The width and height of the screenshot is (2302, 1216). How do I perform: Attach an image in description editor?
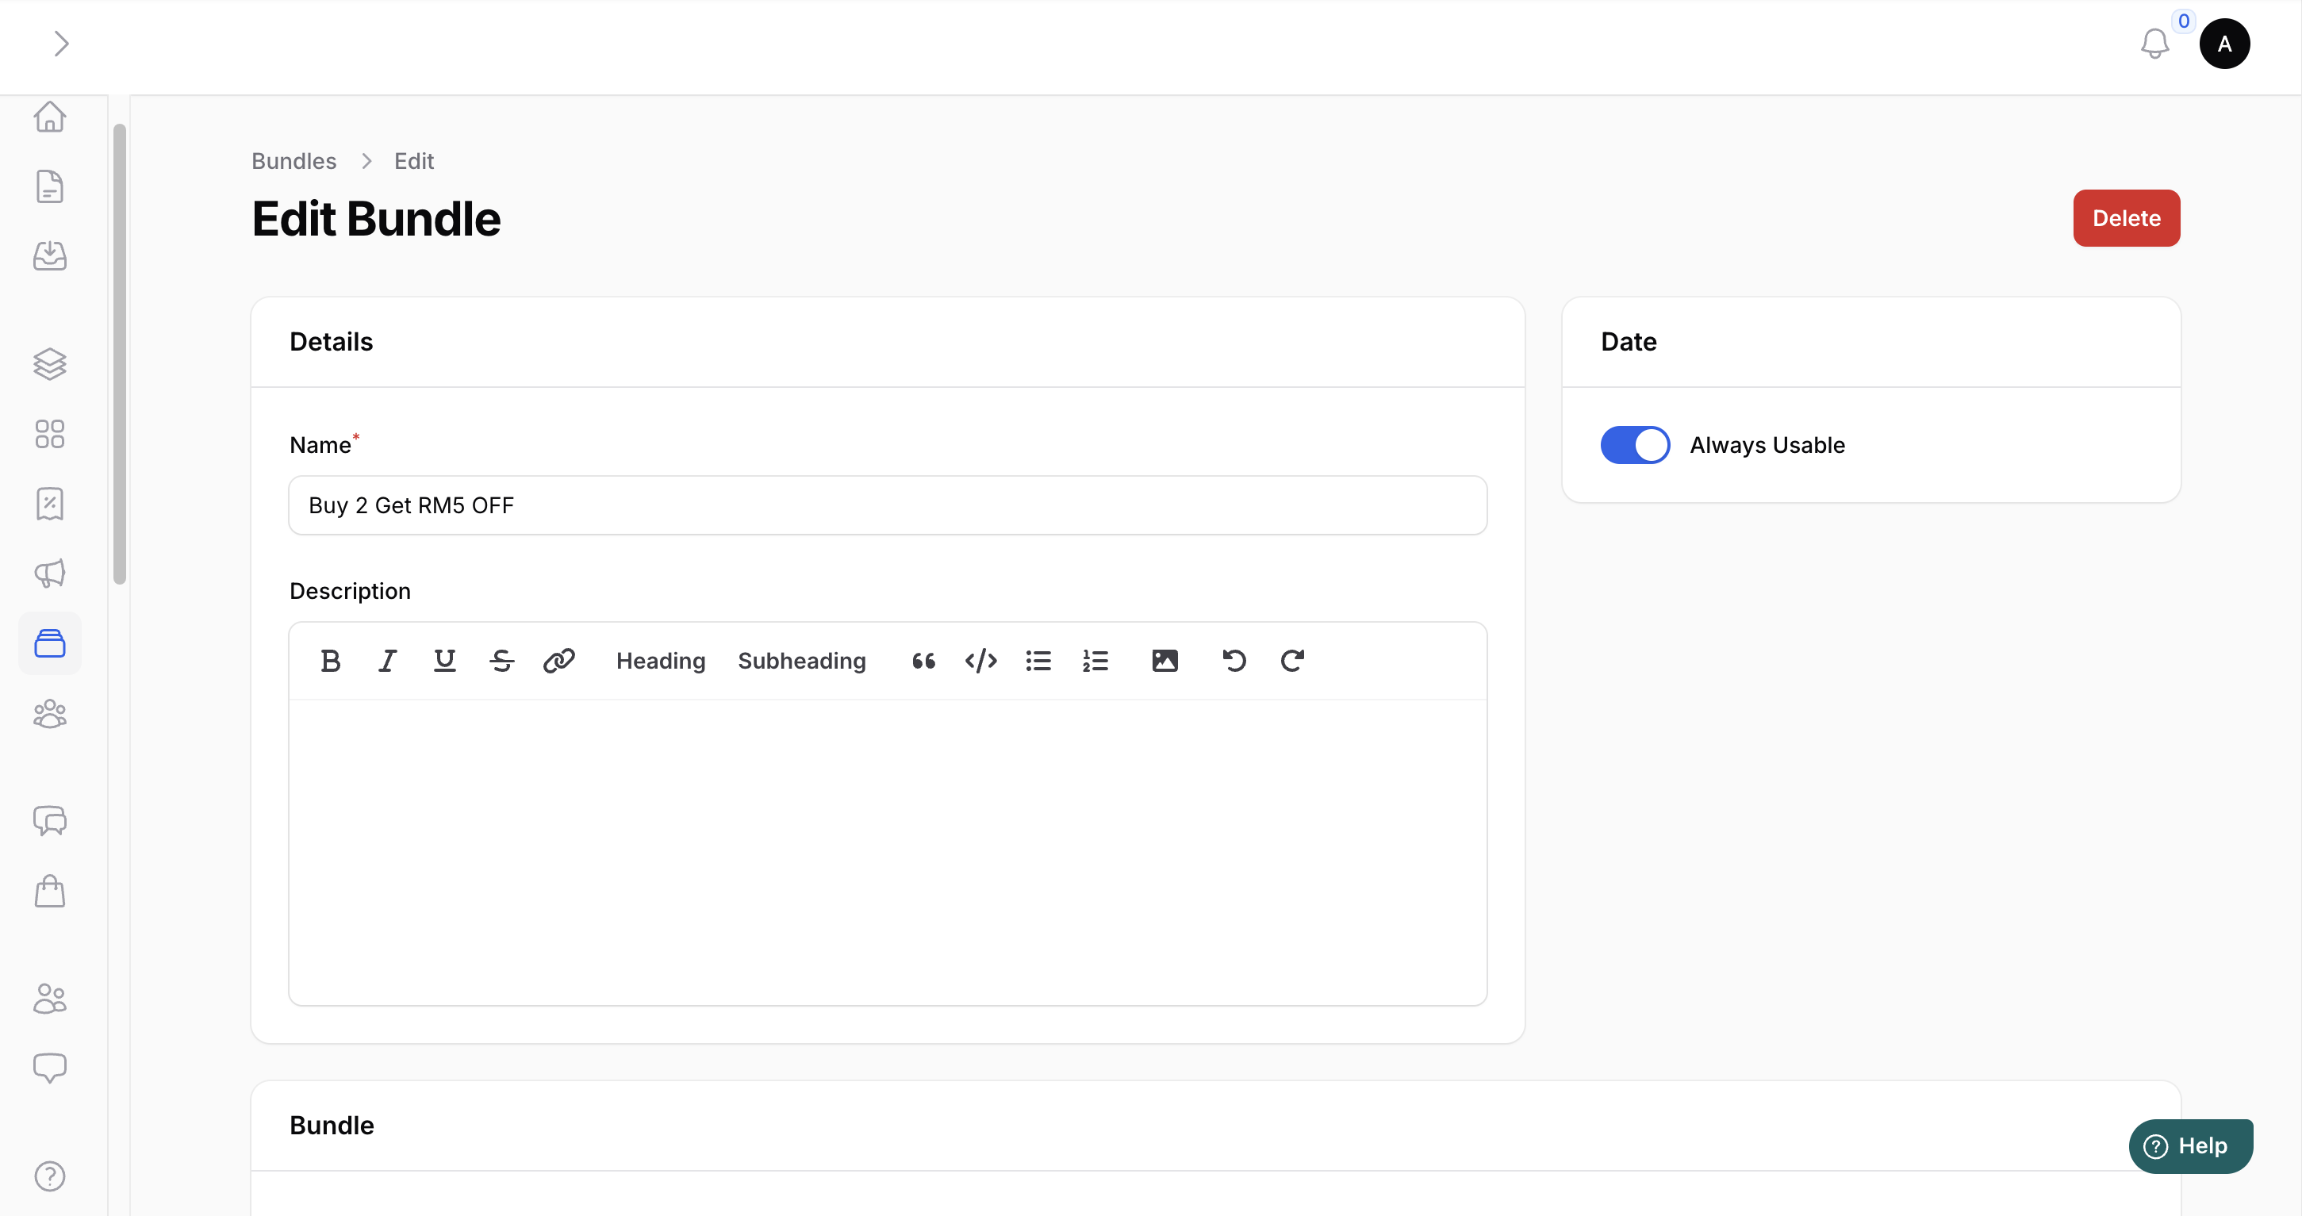[x=1164, y=660]
